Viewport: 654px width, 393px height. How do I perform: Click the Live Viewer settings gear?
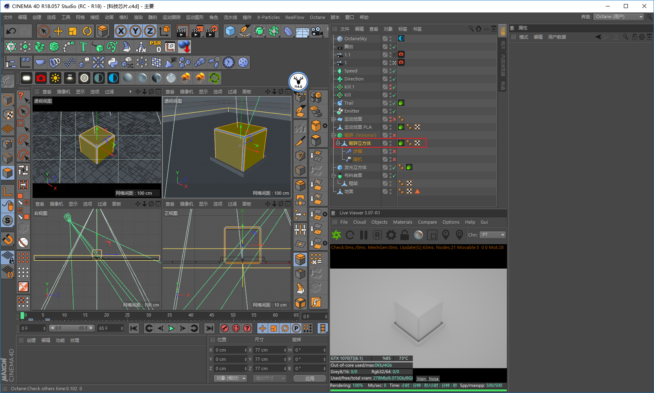[x=391, y=235]
